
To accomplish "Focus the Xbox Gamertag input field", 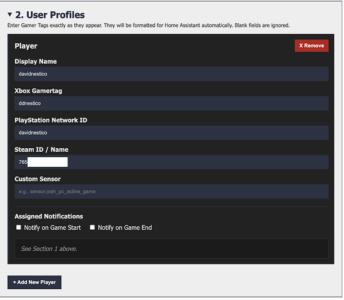I will 172,103.
